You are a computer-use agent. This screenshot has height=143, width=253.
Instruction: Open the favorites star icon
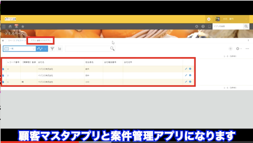coord(22,27)
